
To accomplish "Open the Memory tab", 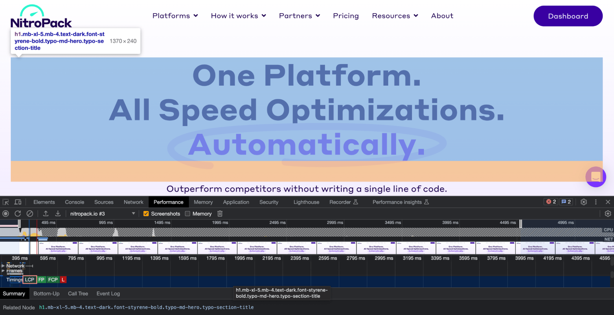I will [203, 202].
